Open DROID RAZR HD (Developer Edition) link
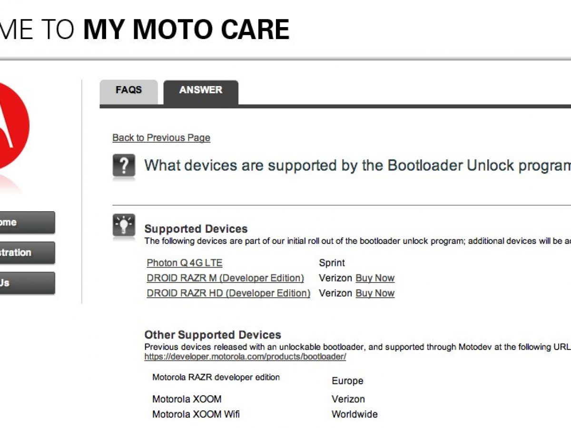Viewport: 571px width, 428px height. tap(228, 293)
